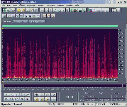Click the Zoom to Selection icon
The height and width of the screenshot is (107, 127).
coord(37,99)
